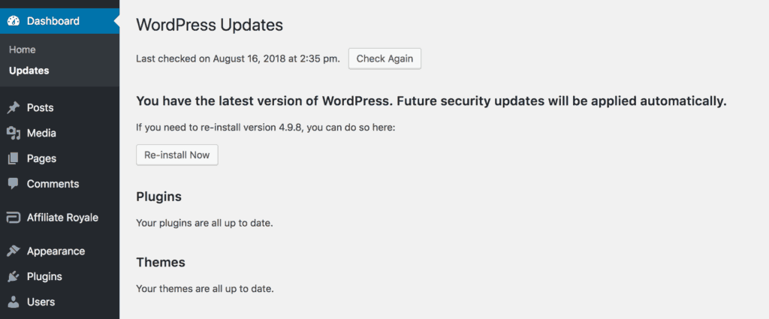Select the Updates submenu item
Screen dimensions: 769x319
(x=29, y=71)
